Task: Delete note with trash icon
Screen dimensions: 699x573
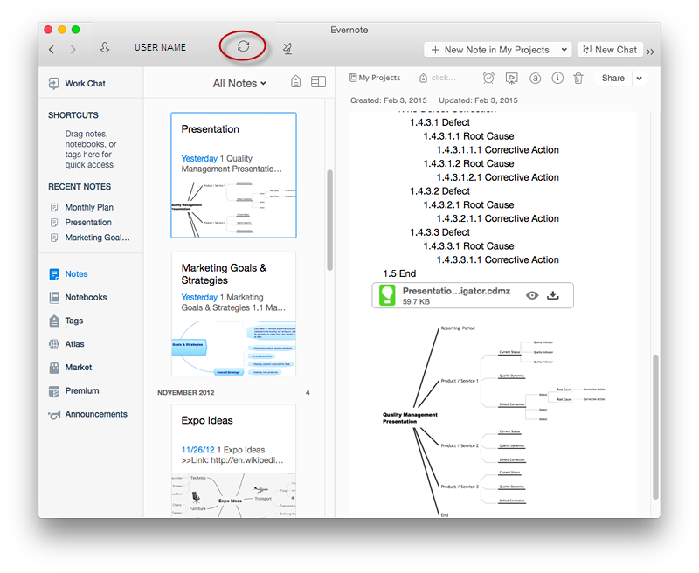Action: (x=578, y=79)
